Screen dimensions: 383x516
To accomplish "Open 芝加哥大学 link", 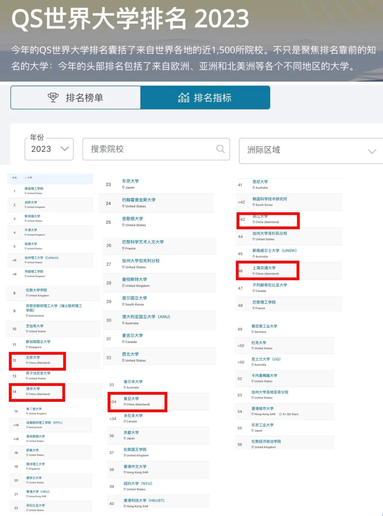I will tap(35, 326).
